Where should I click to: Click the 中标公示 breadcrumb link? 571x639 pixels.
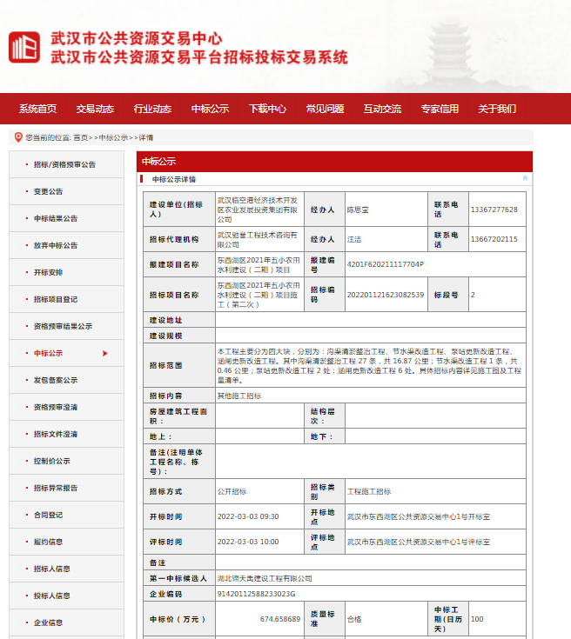[113, 137]
